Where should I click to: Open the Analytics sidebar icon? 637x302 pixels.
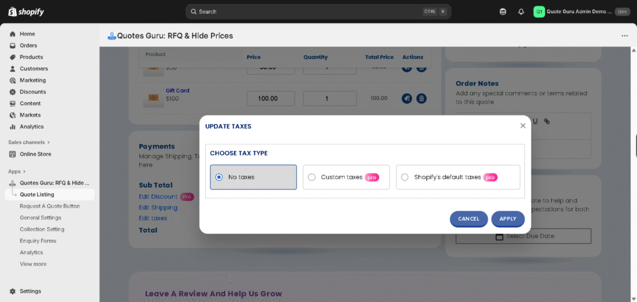coord(12,127)
